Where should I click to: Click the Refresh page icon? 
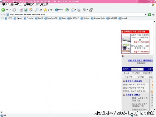26,10
